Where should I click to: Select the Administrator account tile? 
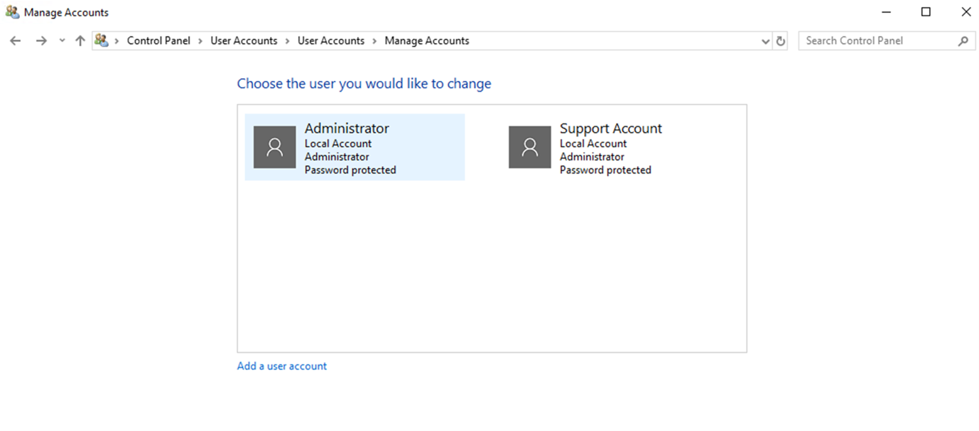pyautogui.click(x=355, y=147)
